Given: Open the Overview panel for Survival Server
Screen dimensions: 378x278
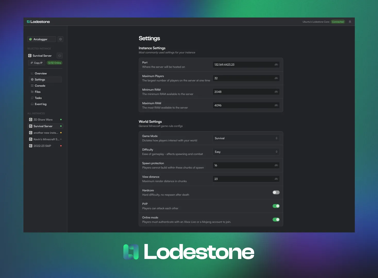Looking at the screenshot, I should 40,73.
